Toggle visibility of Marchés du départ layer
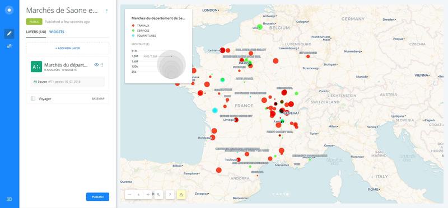The height and width of the screenshot is (208, 448). click(x=96, y=65)
